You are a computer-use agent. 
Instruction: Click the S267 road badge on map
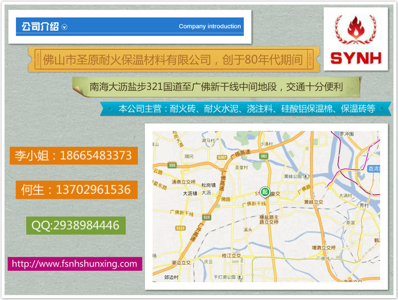pyautogui.click(x=222, y=157)
